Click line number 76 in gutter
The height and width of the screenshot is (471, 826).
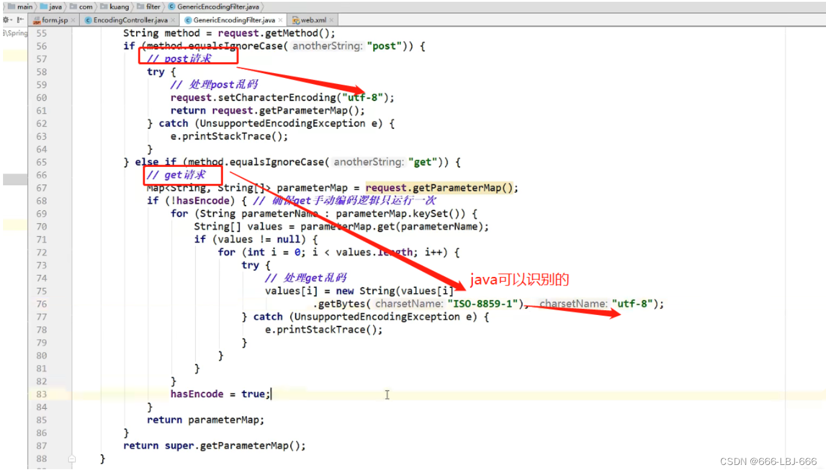[41, 304]
